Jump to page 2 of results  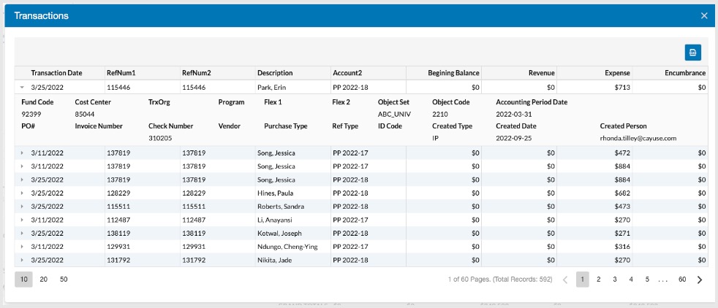599,280
